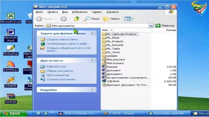Select the Мои рисунки folder icon
Viewport: 209px width, 117px height.
(x=104, y=59)
